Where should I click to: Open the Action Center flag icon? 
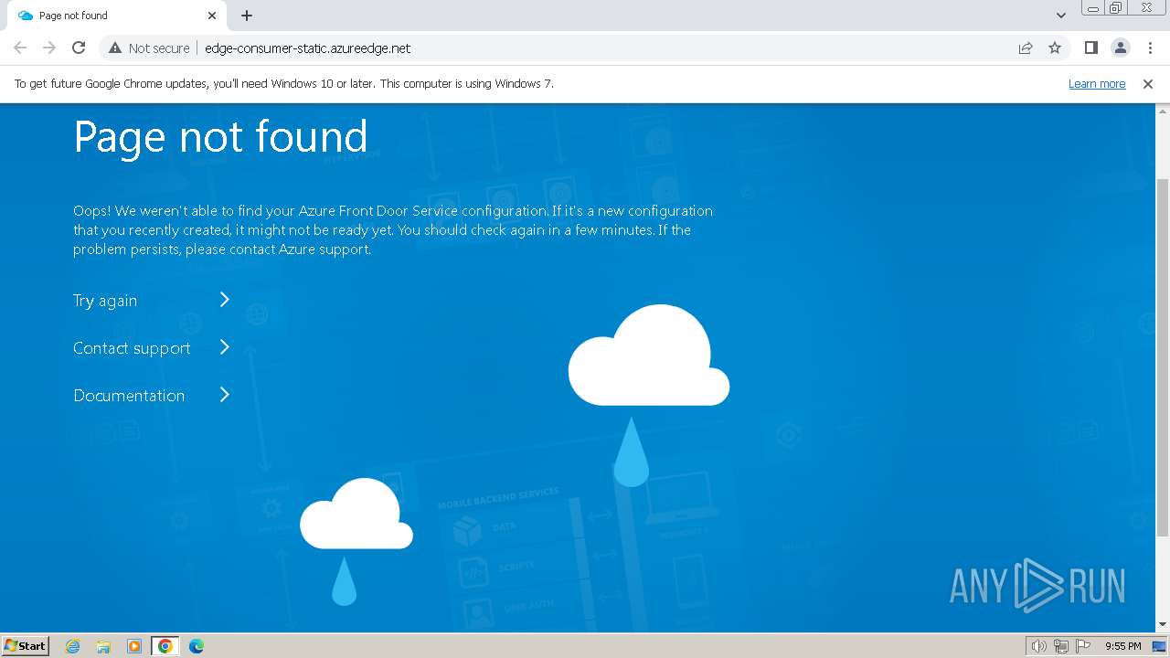pos(1082,646)
